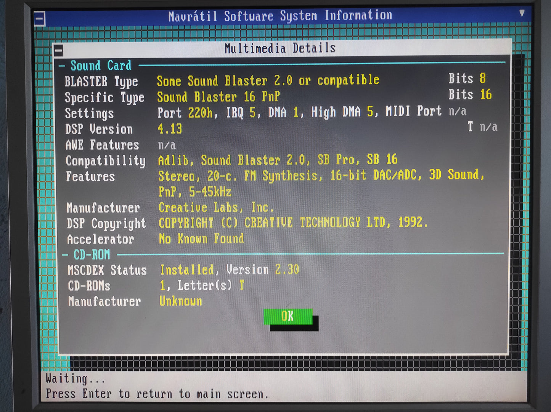Image resolution: width=551 pixels, height=412 pixels.
Task: Click the 'DSP Copyright' label
Action: [x=106, y=224]
